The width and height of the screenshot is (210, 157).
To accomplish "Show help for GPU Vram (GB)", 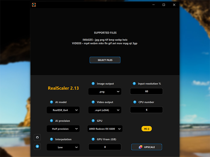I will pyautogui.click(x=93, y=139).
